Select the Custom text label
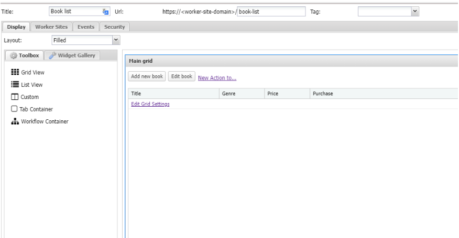This screenshot has height=238, width=459. pos(29,97)
